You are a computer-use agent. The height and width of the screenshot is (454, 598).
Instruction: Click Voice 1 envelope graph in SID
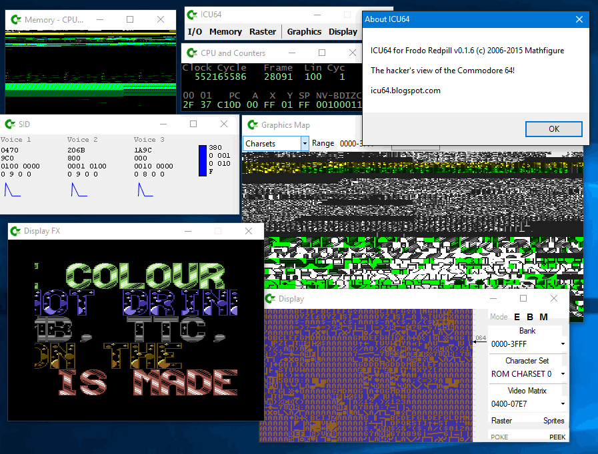coord(12,190)
